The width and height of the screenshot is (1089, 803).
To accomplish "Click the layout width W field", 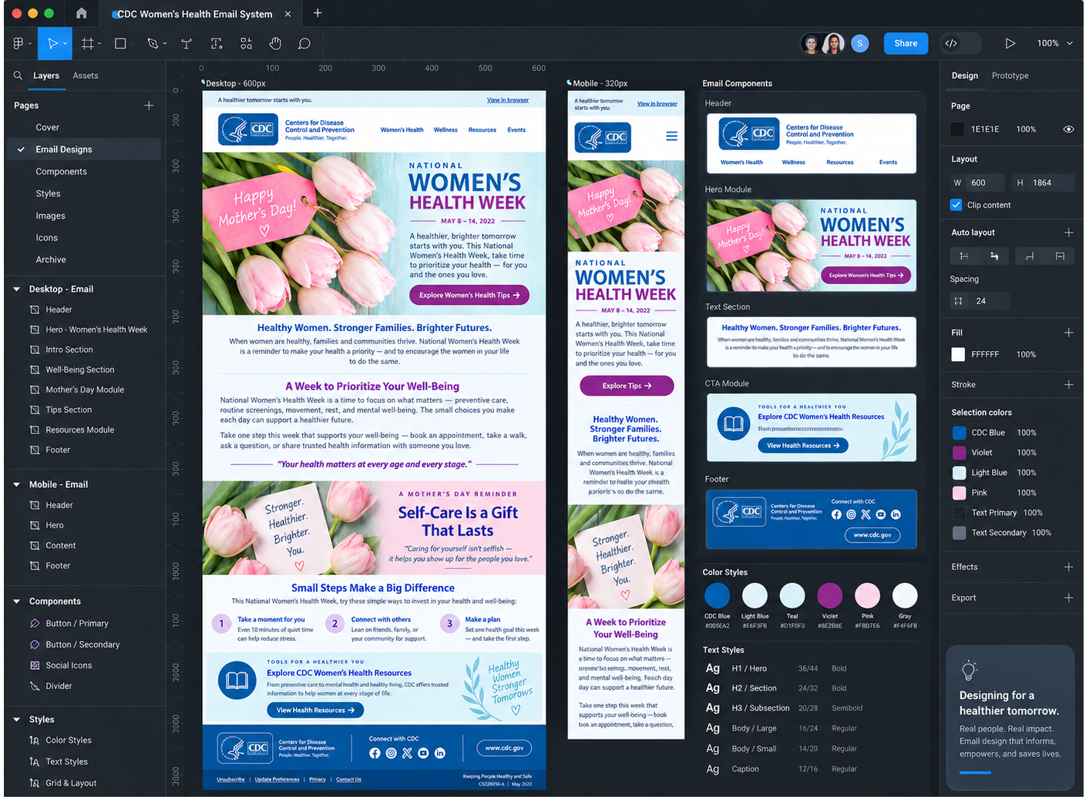I will [x=978, y=183].
